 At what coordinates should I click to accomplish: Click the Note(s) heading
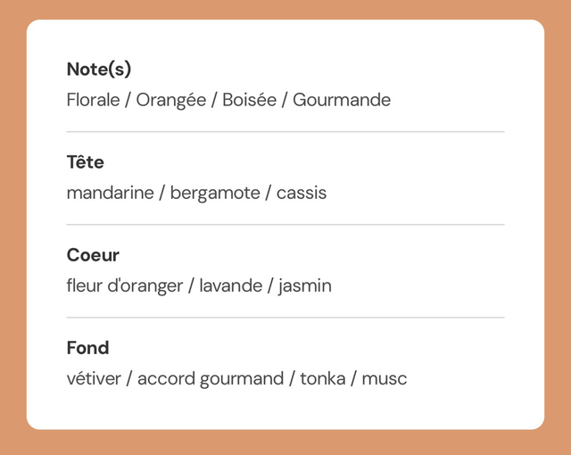(x=99, y=70)
